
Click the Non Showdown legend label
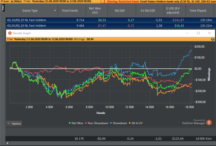[98, 123]
